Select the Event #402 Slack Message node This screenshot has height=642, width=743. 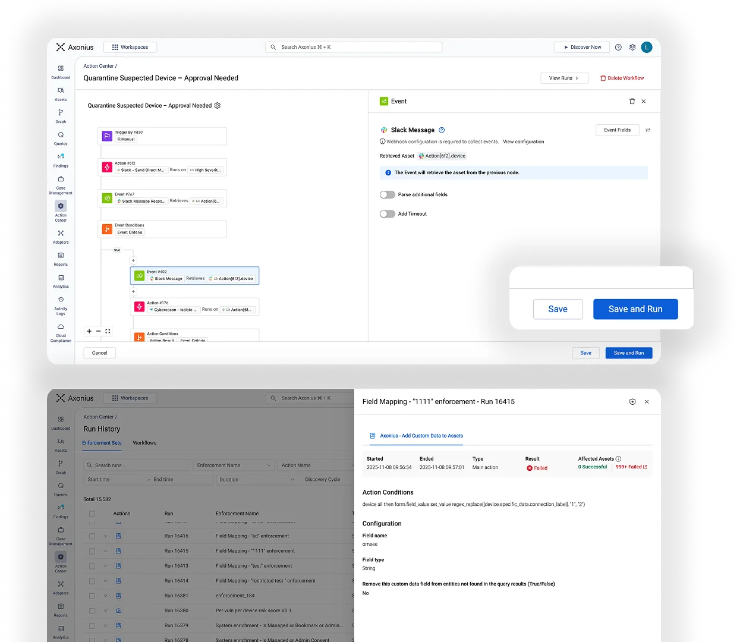(x=195, y=276)
